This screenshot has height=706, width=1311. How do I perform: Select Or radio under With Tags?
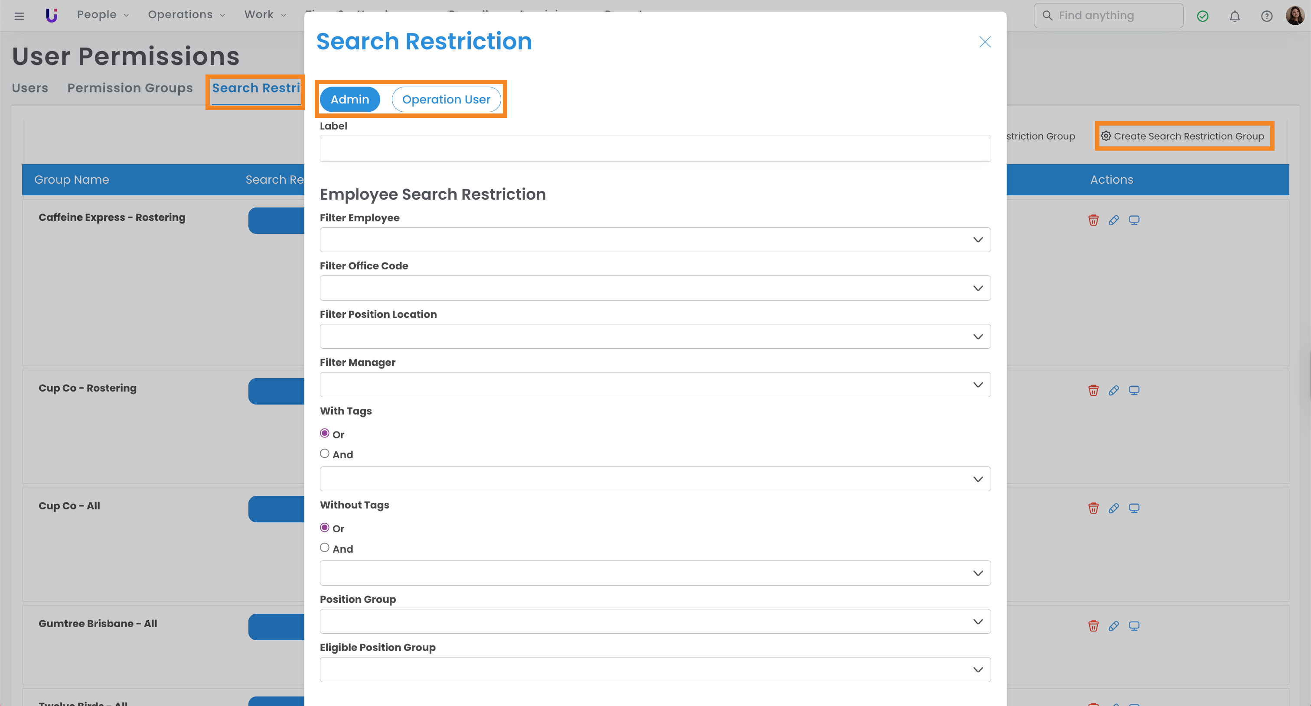point(325,433)
